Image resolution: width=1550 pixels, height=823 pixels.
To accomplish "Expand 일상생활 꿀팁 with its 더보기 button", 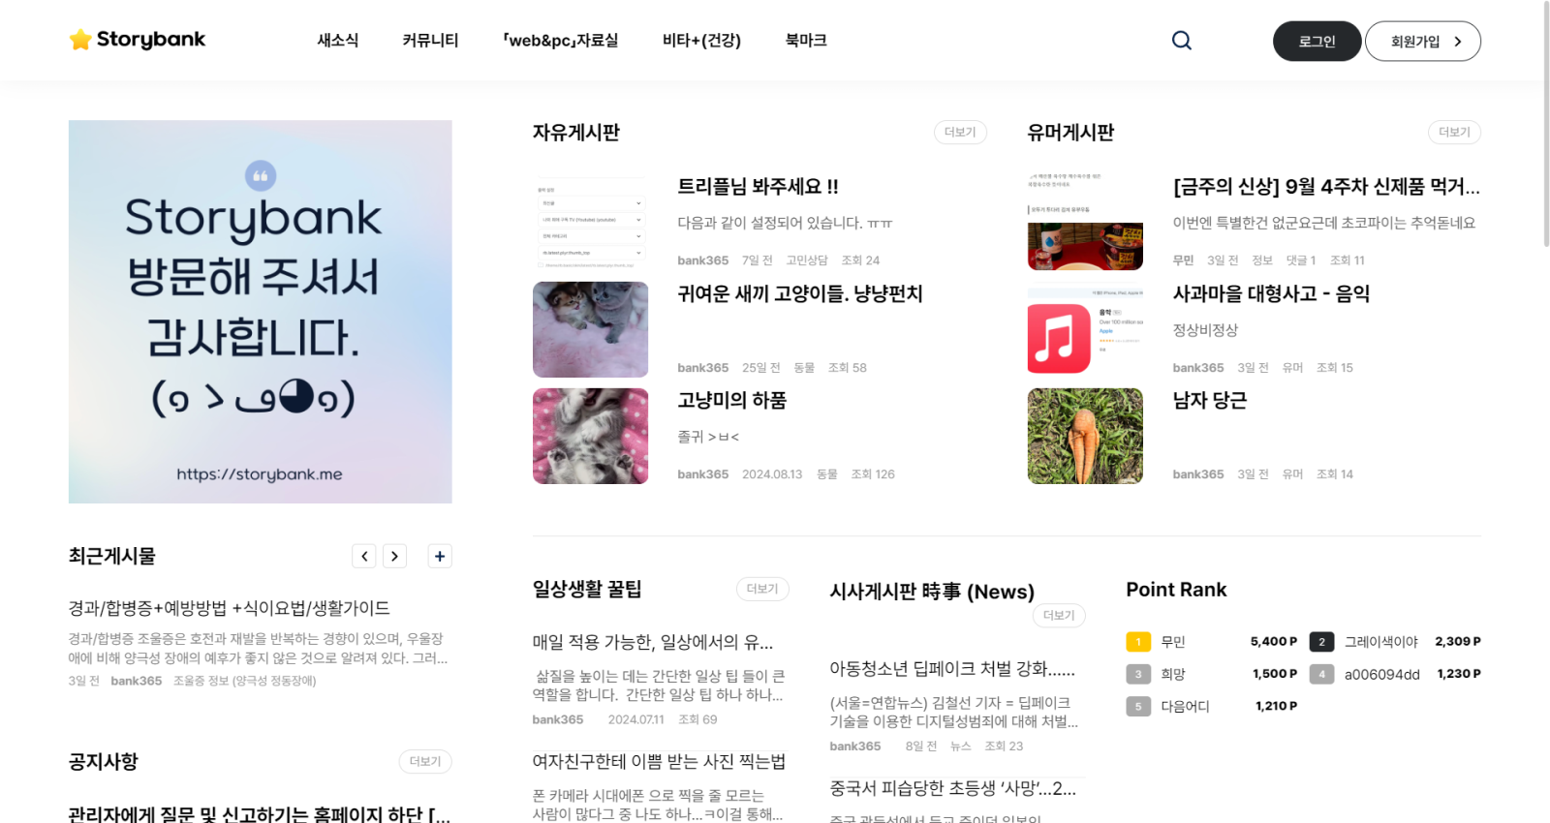I will (x=762, y=589).
